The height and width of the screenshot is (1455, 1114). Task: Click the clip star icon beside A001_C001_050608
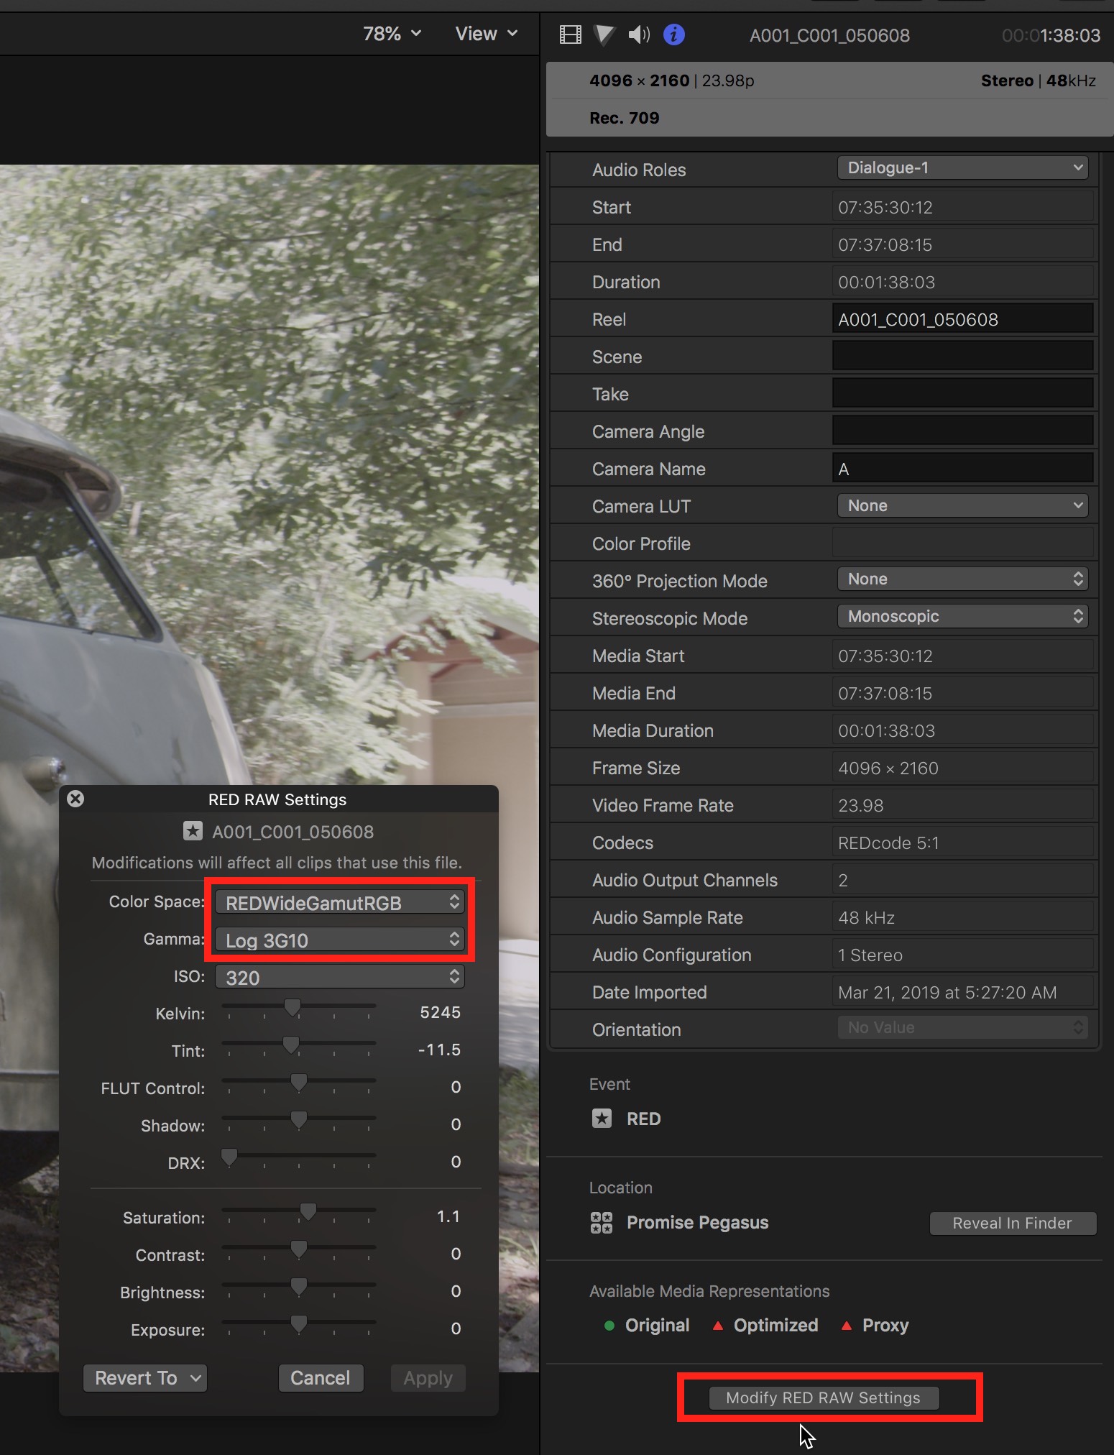[193, 832]
